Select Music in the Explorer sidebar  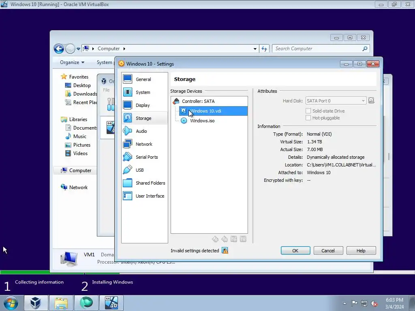click(76, 136)
